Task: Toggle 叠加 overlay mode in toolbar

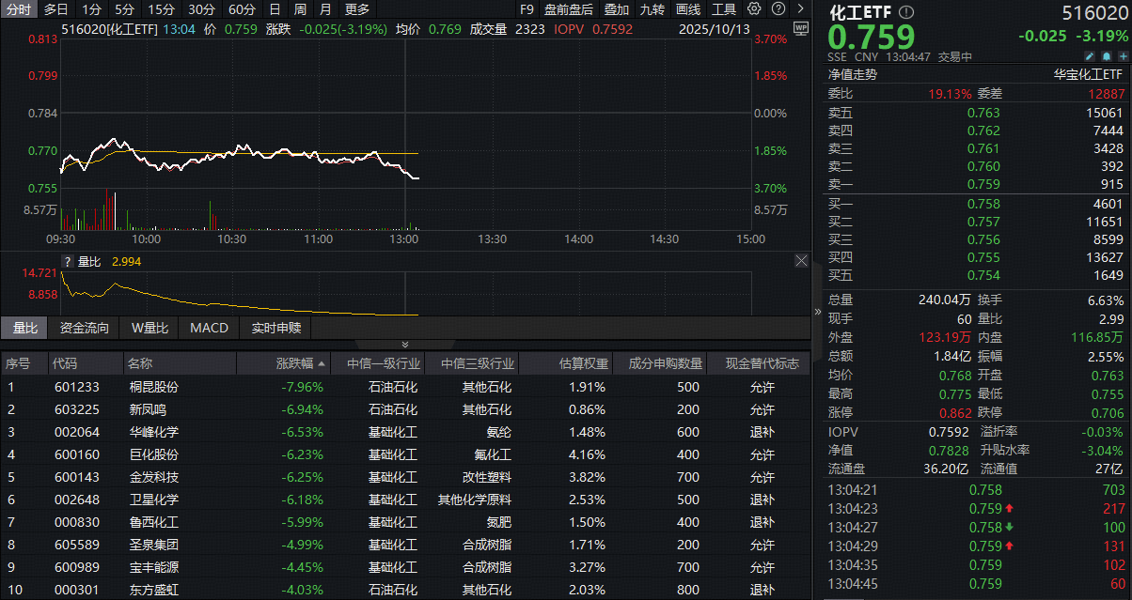Action: pyautogui.click(x=617, y=9)
